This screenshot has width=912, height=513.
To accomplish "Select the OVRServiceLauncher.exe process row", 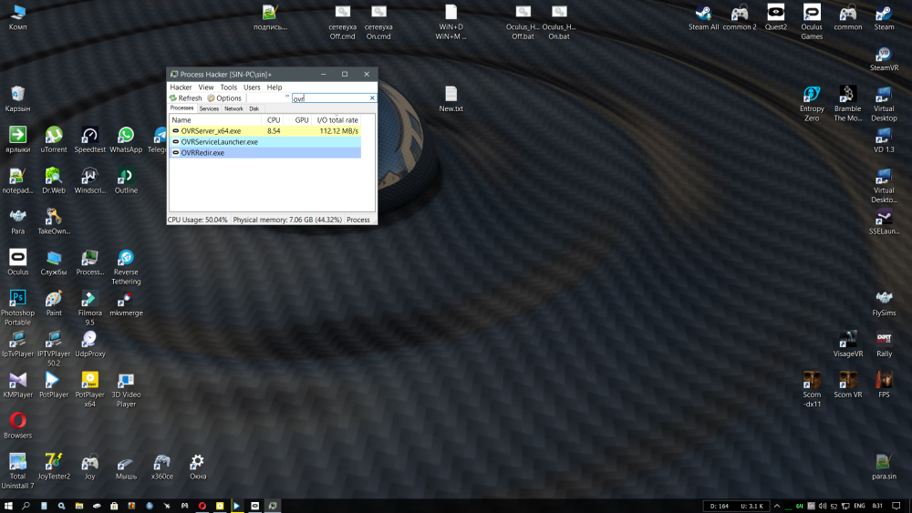I will coord(265,142).
